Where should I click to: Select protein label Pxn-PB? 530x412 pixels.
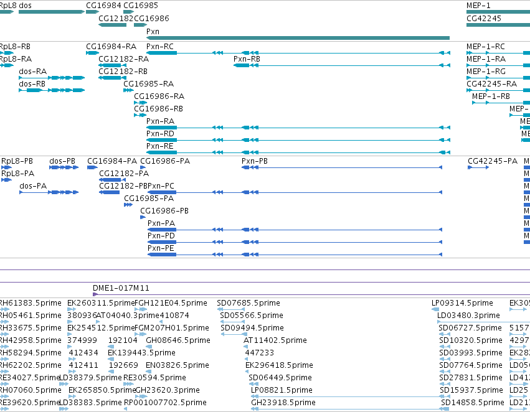click(x=255, y=161)
